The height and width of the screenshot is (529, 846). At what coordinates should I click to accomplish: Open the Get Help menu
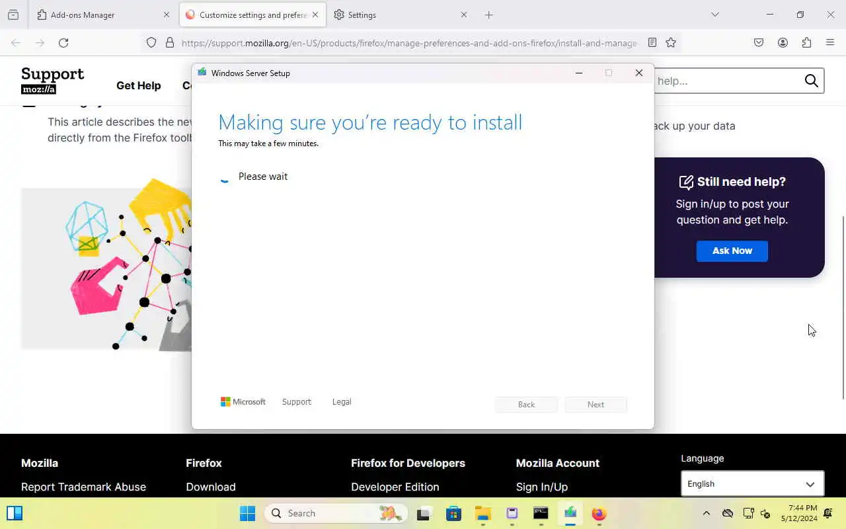point(139,85)
